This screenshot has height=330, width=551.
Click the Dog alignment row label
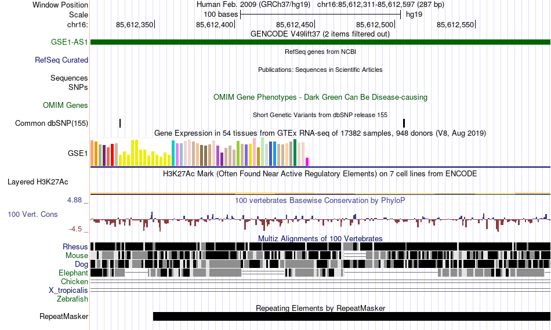coord(81,264)
